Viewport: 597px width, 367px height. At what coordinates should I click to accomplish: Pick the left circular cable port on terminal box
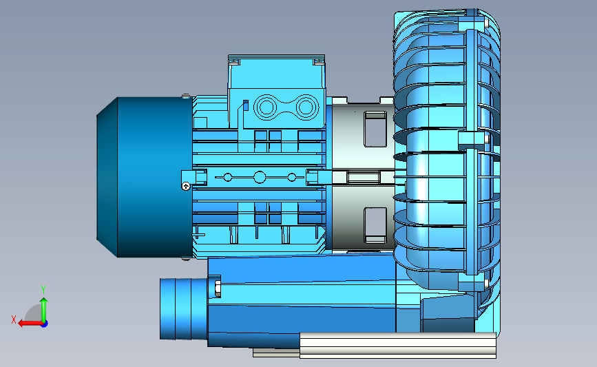coord(266,107)
